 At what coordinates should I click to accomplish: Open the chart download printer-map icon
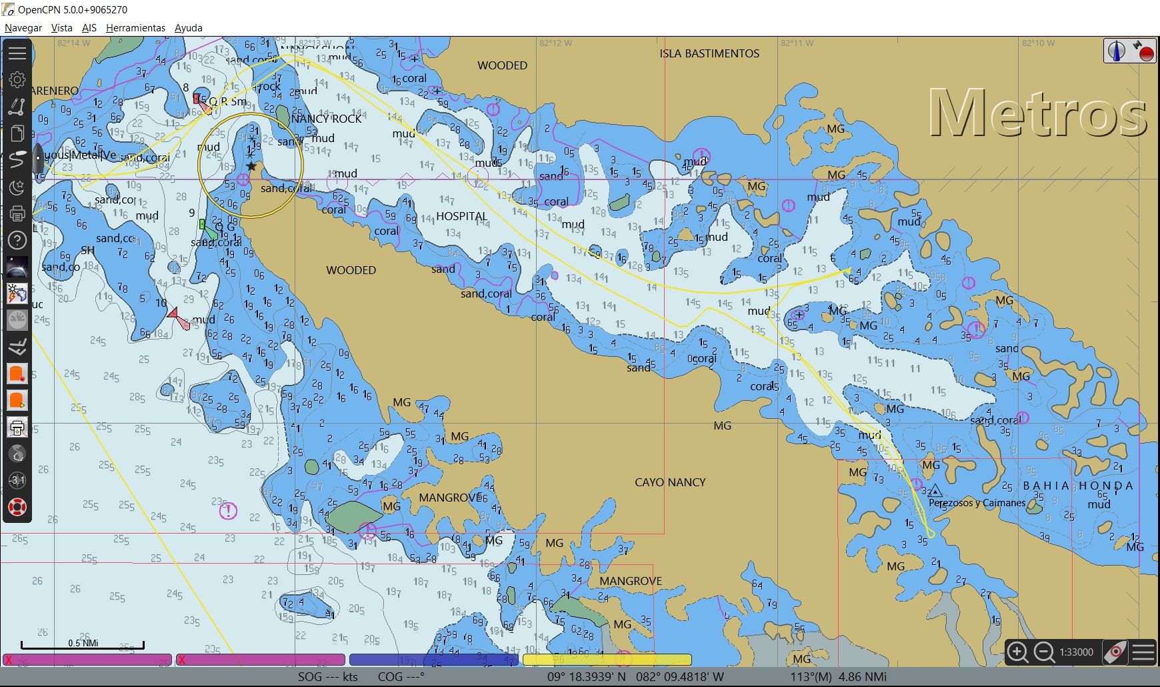tap(17, 427)
